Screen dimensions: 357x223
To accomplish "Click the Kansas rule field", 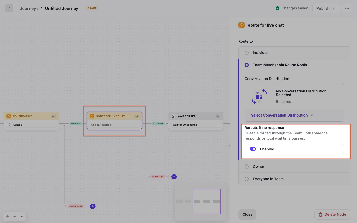I will pyautogui.click(x=31, y=125).
